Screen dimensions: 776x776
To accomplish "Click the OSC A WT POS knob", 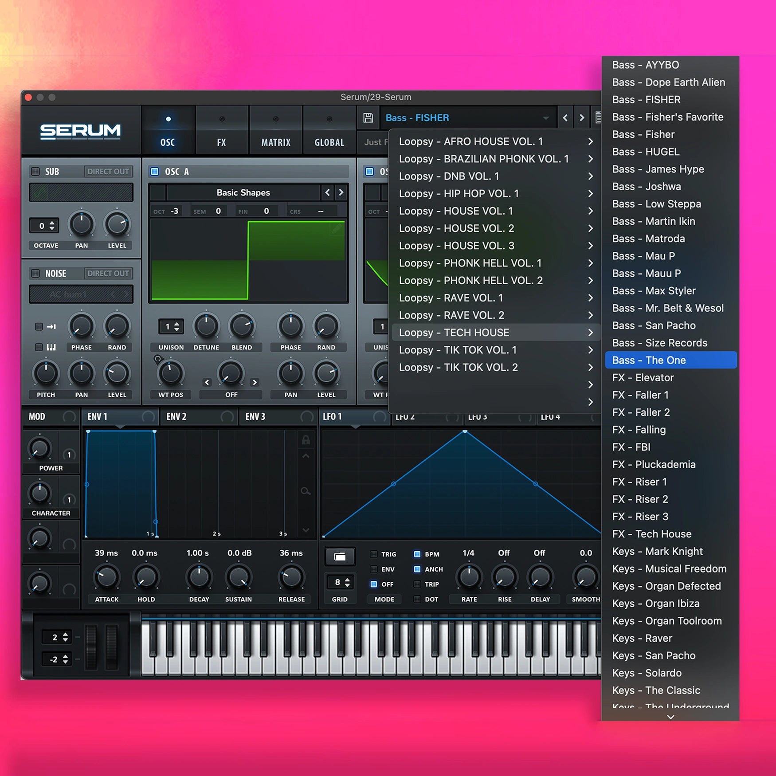I will 171,373.
